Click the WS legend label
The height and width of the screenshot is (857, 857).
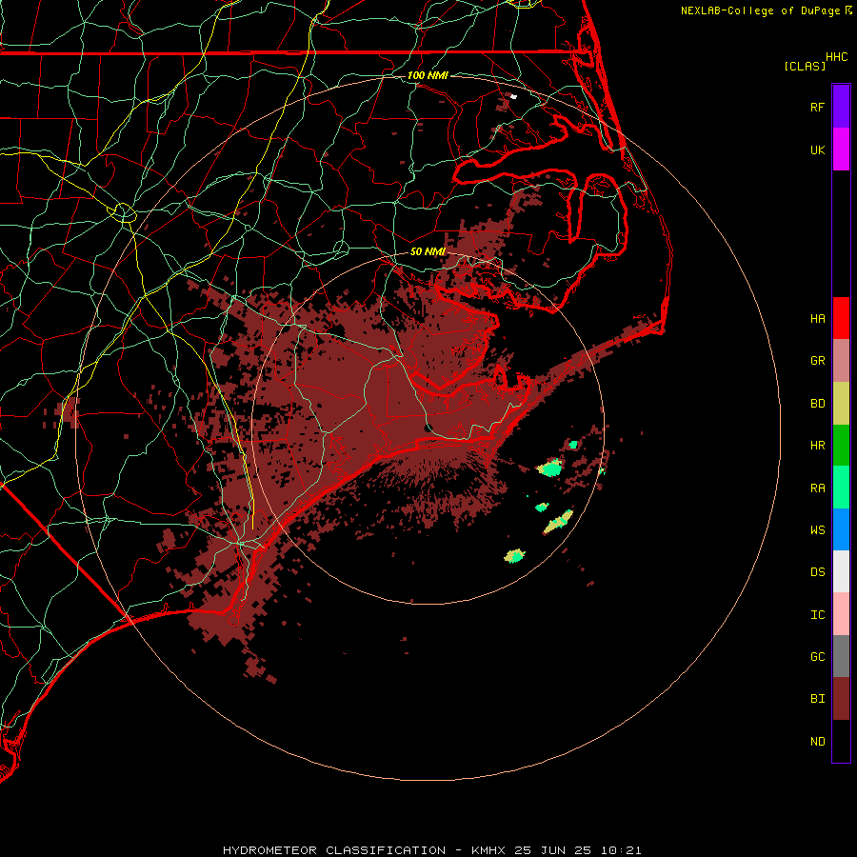pos(818,530)
